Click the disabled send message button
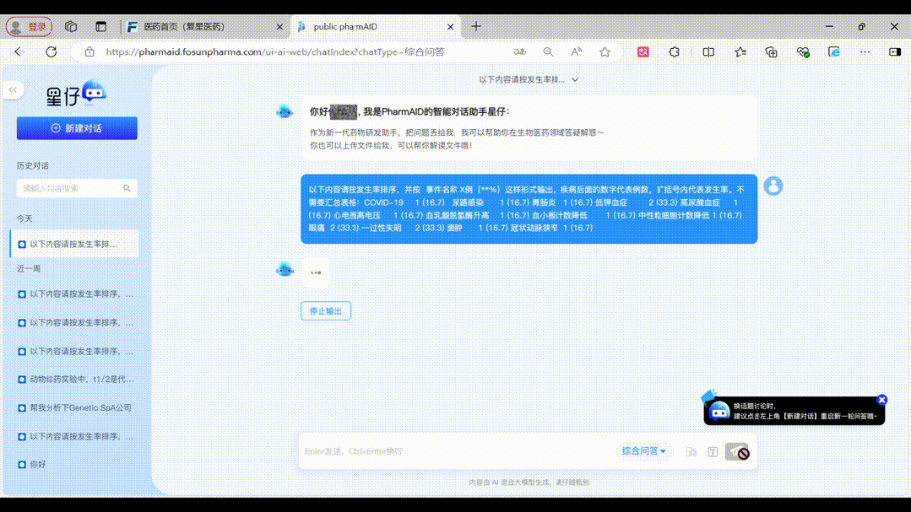This screenshot has height=512, width=911. (736, 452)
